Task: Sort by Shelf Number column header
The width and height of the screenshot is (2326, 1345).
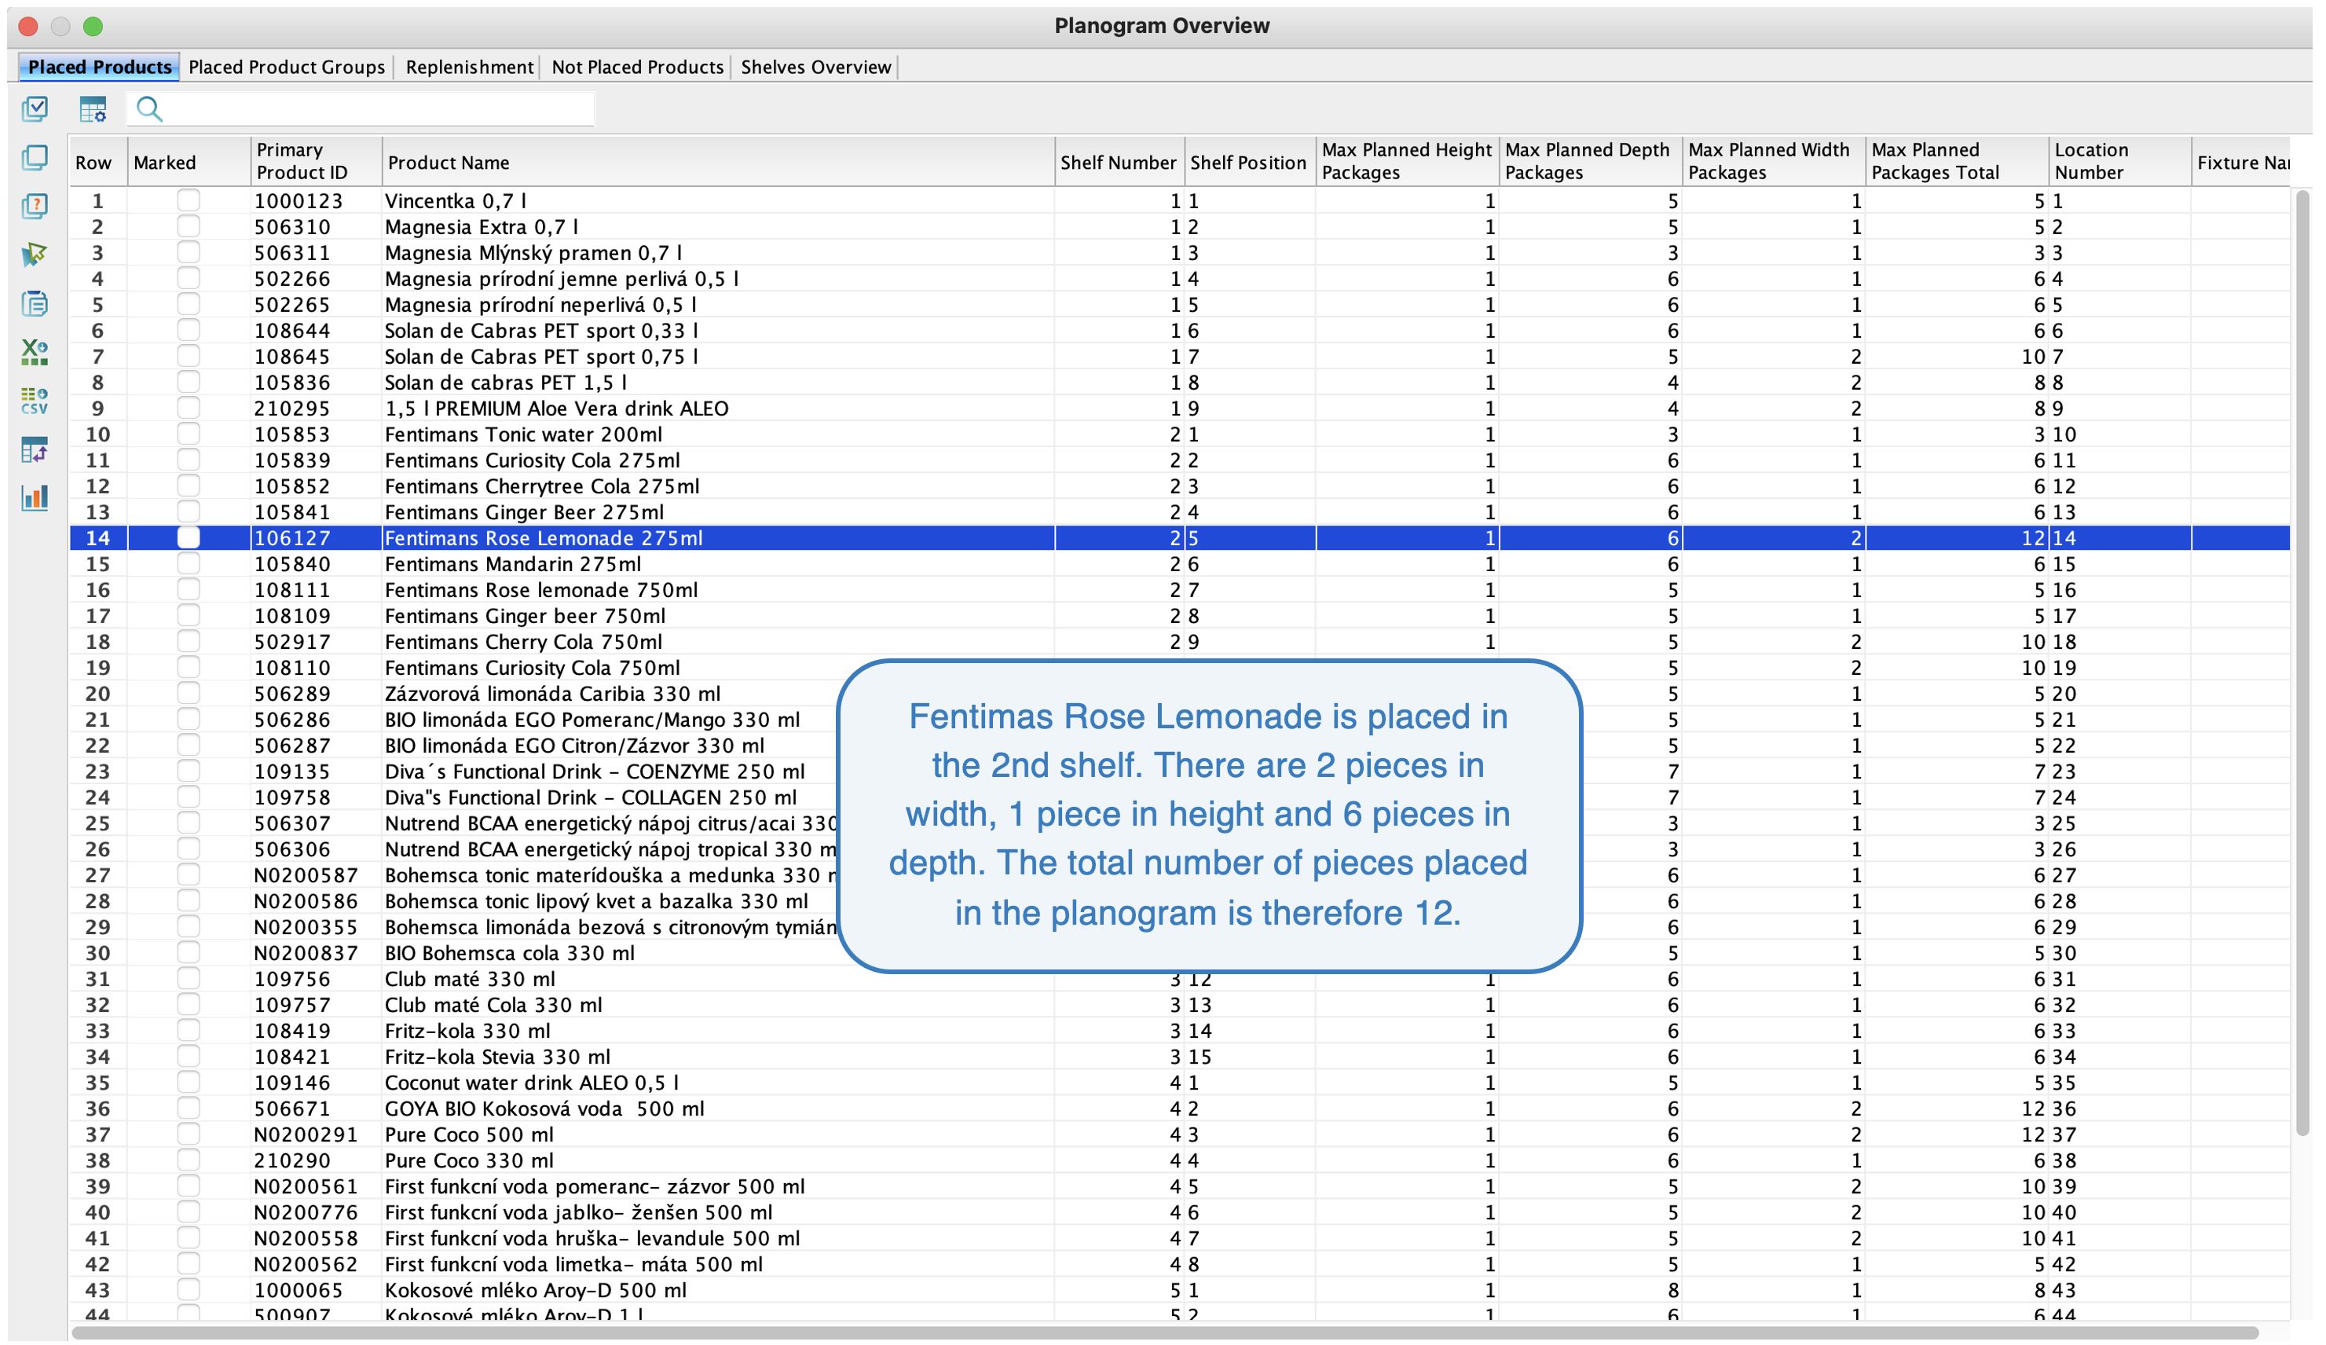Action: pyautogui.click(x=1119, y=162)
